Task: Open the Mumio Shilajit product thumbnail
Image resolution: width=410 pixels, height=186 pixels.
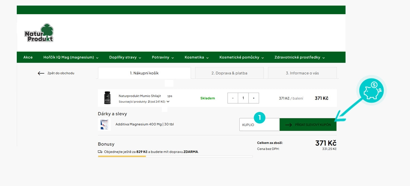Action: click(x=107, y=98)
